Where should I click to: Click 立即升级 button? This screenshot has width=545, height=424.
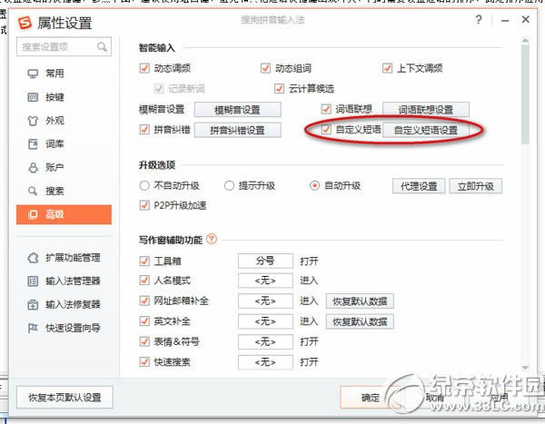click(x=475, y=186)
